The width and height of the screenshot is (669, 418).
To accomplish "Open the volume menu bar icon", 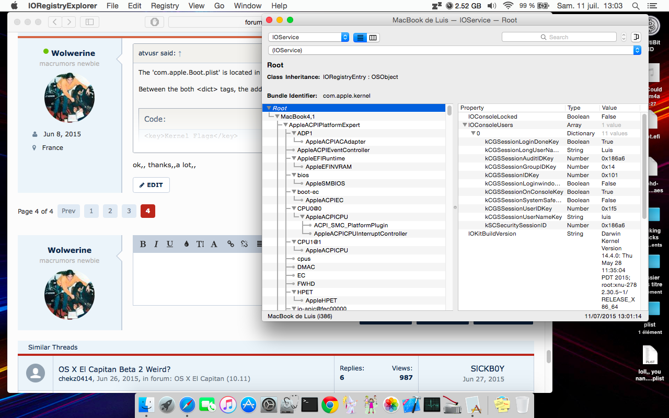I will 491,6.
